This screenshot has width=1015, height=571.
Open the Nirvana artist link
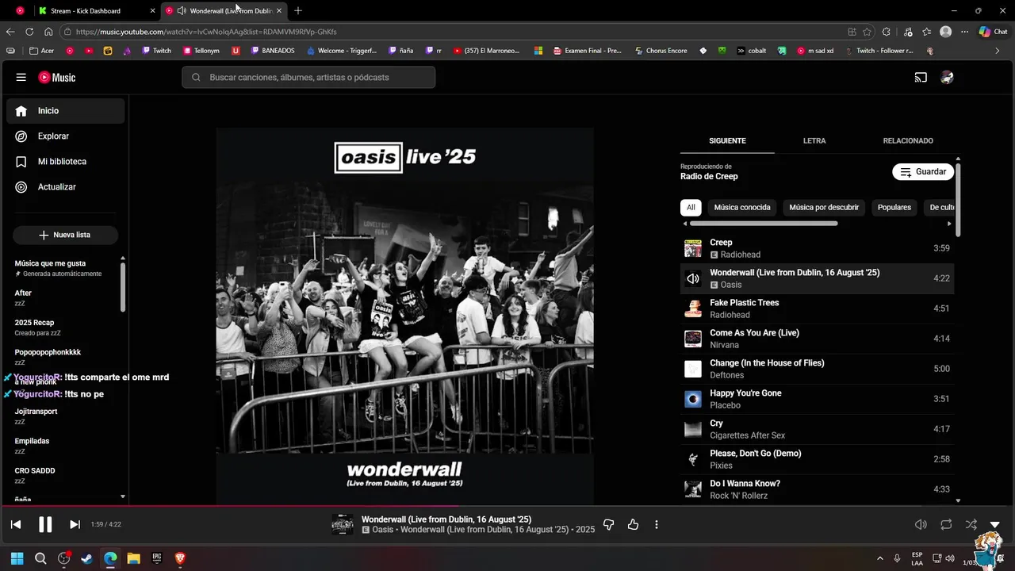pyautogui.click(x=724, y=345)
